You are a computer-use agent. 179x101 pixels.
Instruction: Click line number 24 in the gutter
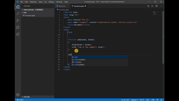tap(59, 70)
